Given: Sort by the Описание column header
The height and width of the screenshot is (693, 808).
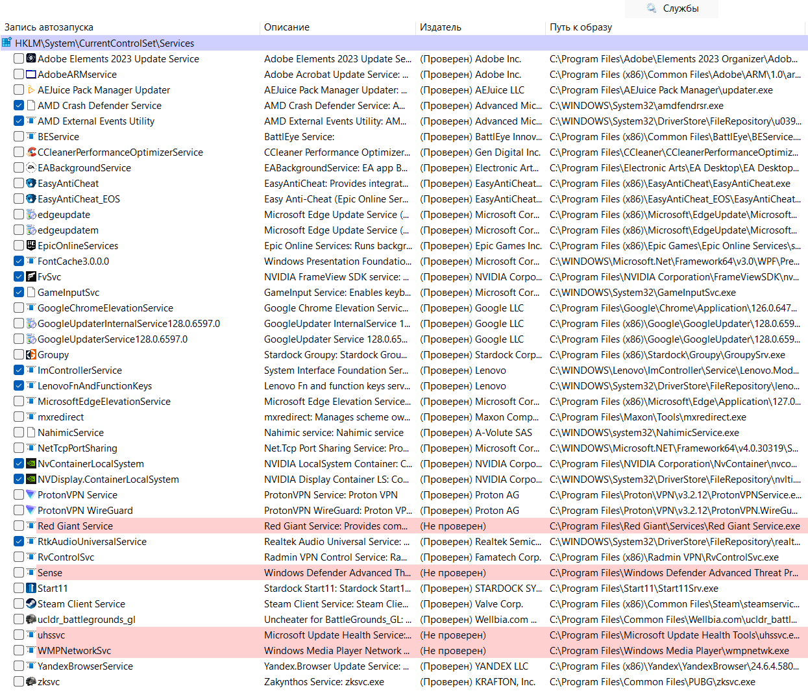Looking at the screenshot, I should click(287, 27).
